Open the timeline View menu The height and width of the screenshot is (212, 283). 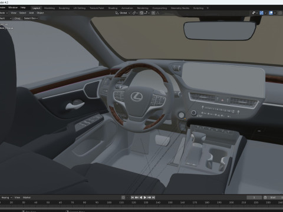click(x=17, y=197)
